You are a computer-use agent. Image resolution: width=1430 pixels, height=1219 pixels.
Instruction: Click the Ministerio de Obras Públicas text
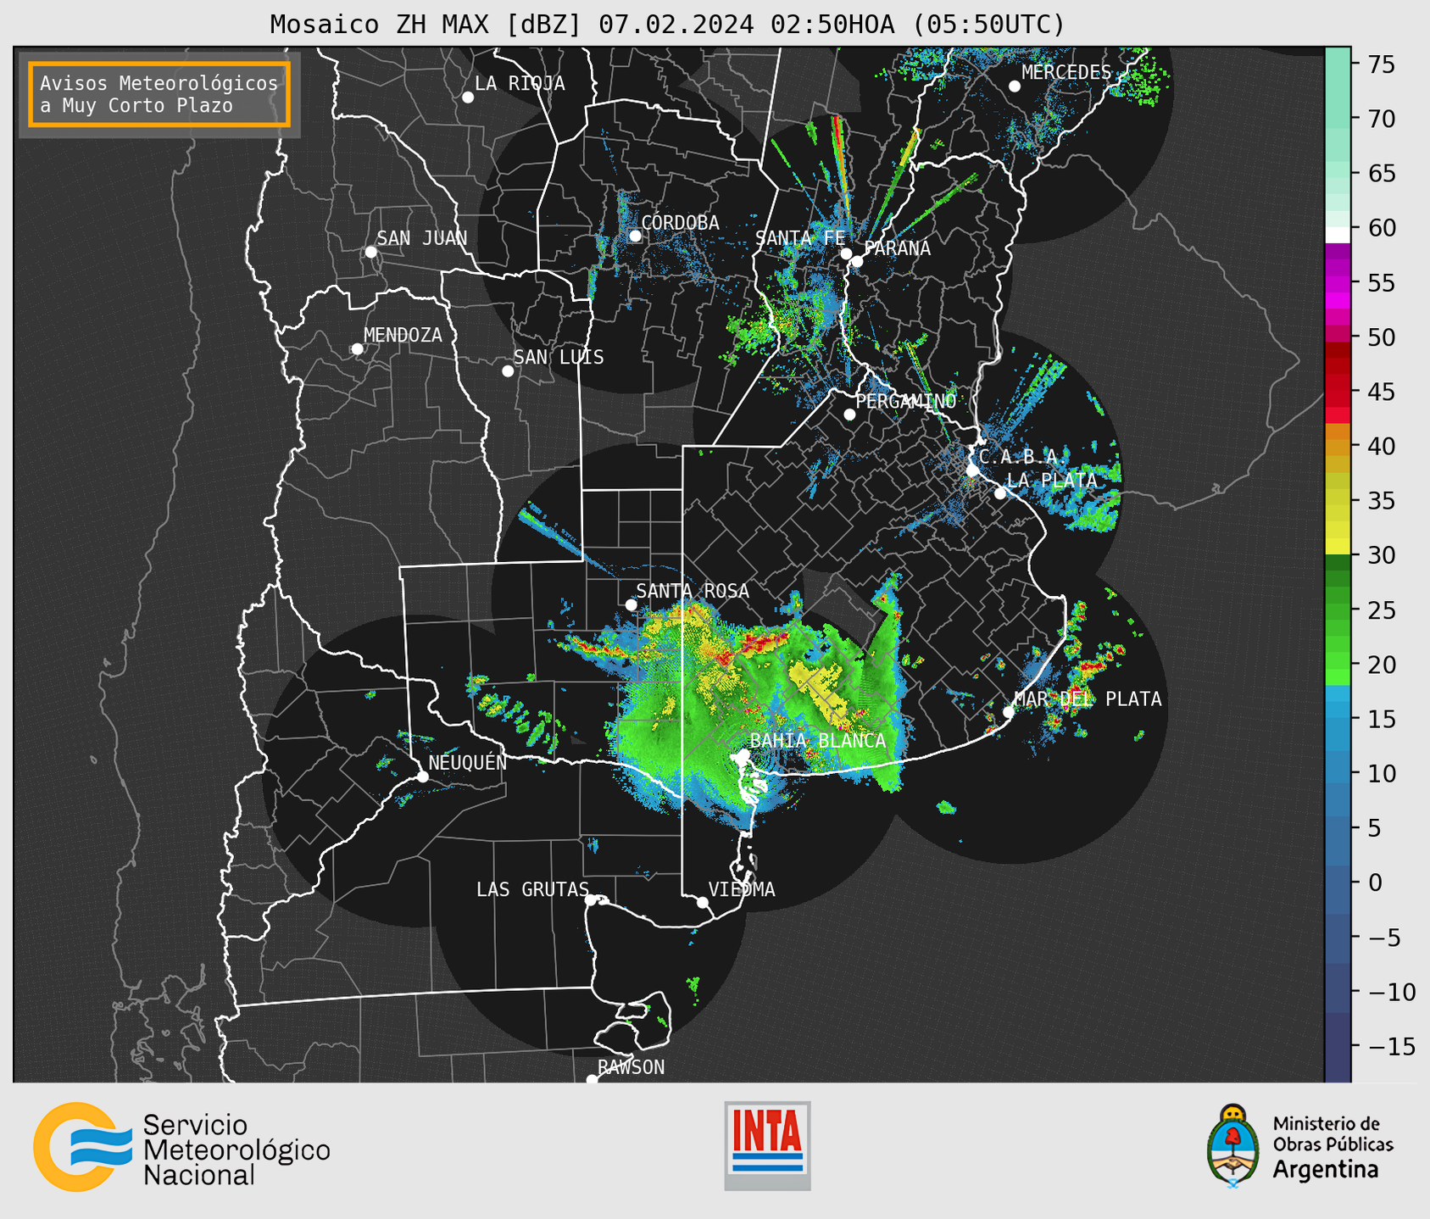[1333, 1134]
